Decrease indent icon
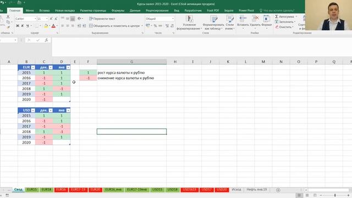 [x=79, y=26]
